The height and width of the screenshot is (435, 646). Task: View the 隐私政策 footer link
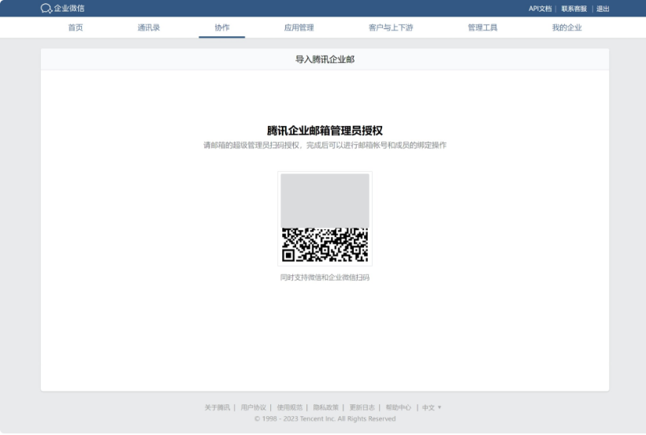[x=325, y=407]
